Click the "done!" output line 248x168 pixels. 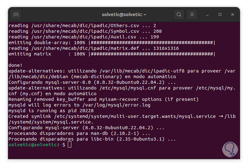tap(15, 65)
